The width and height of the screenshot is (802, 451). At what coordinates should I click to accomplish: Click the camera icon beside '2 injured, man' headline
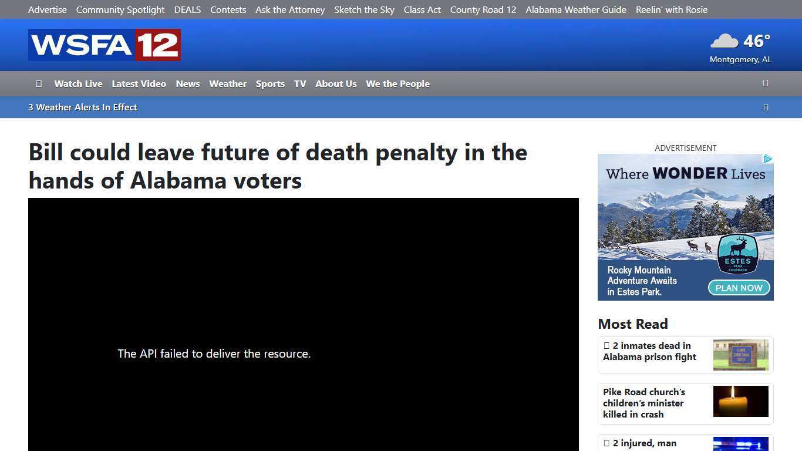pyautogui.click(x=606, y=443)
